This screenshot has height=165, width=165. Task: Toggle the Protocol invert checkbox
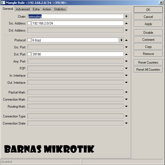29,40
